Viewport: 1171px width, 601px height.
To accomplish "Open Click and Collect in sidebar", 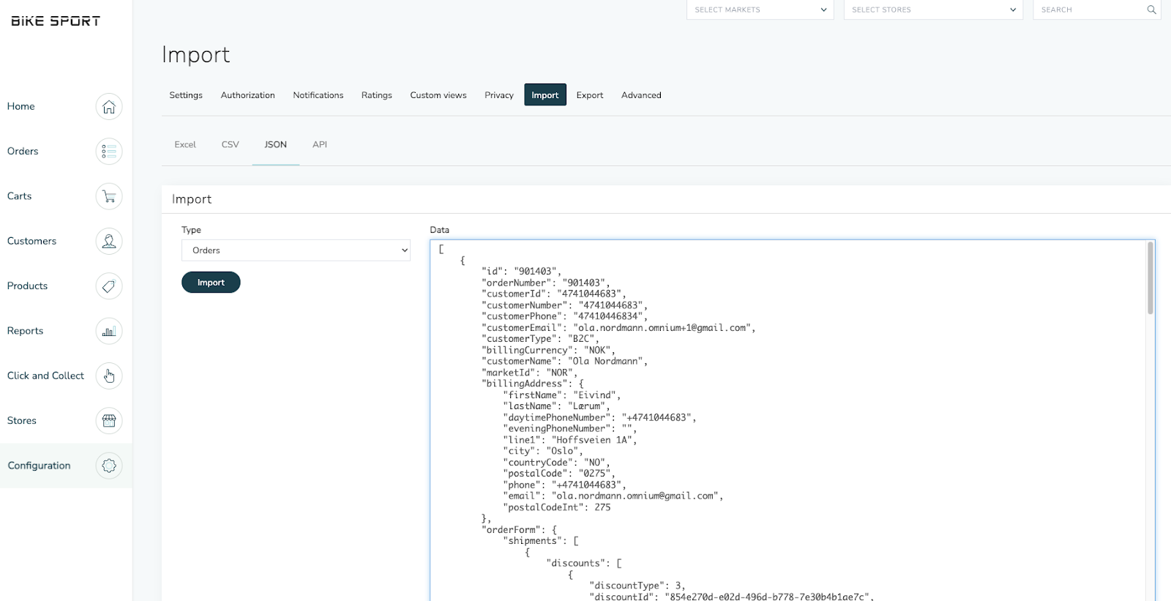I will 45,376.
